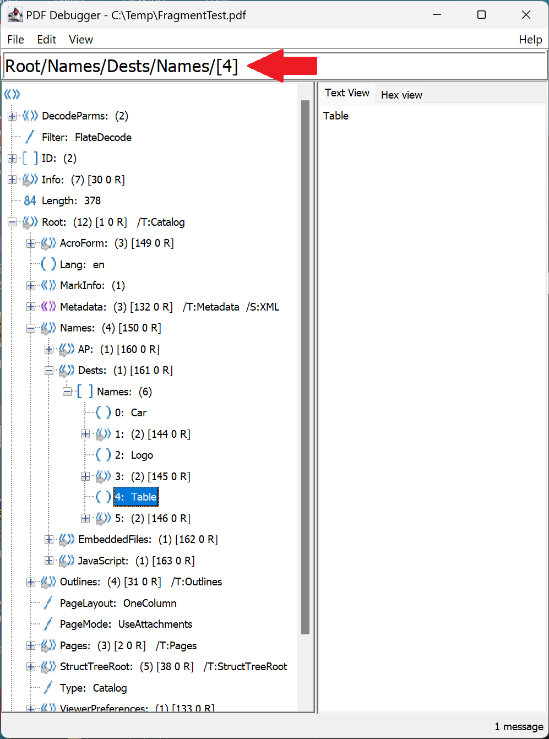Collapse the Dests node

(x=48, y=370)
